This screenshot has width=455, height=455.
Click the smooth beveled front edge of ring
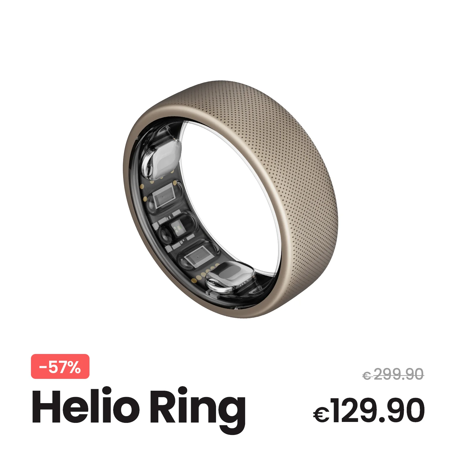[136, 197]
